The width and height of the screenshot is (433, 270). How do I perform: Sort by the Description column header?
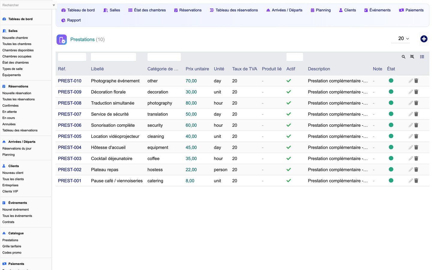click(319, 69)
